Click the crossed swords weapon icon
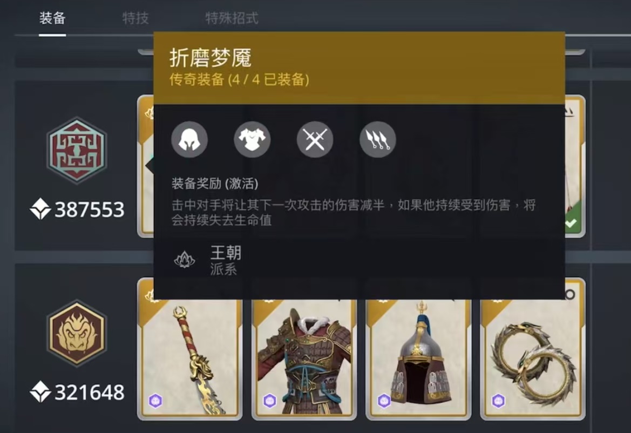 coord(315,139)
